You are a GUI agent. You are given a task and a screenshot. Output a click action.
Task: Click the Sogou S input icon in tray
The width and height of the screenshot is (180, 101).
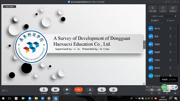[156, 98]
